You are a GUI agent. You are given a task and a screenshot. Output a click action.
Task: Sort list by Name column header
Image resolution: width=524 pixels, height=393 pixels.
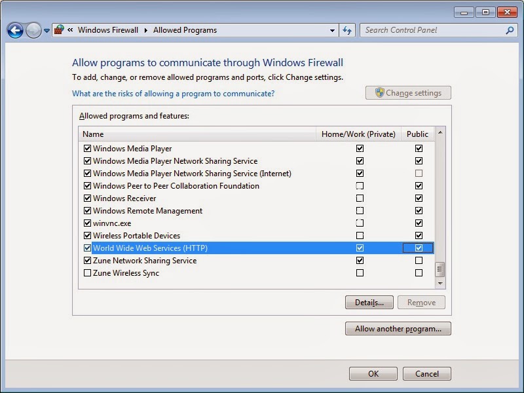point(197,134)
